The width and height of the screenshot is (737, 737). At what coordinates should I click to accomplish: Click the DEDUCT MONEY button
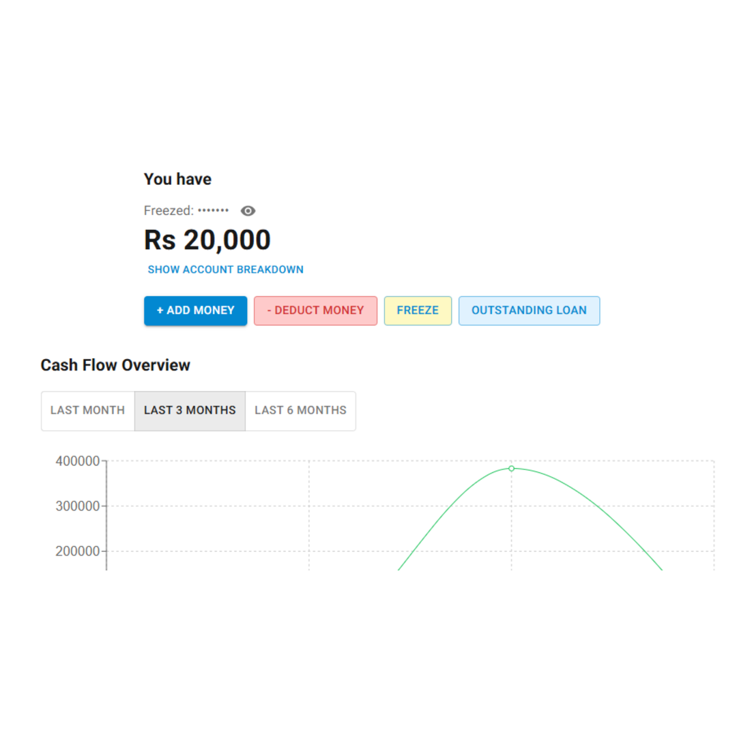point(315,310)
